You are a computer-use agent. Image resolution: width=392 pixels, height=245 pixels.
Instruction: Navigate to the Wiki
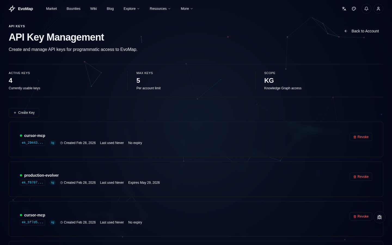(94, 9)
